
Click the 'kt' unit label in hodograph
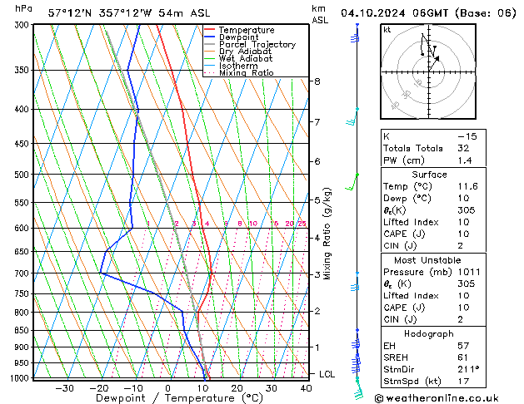click(387, 30)
